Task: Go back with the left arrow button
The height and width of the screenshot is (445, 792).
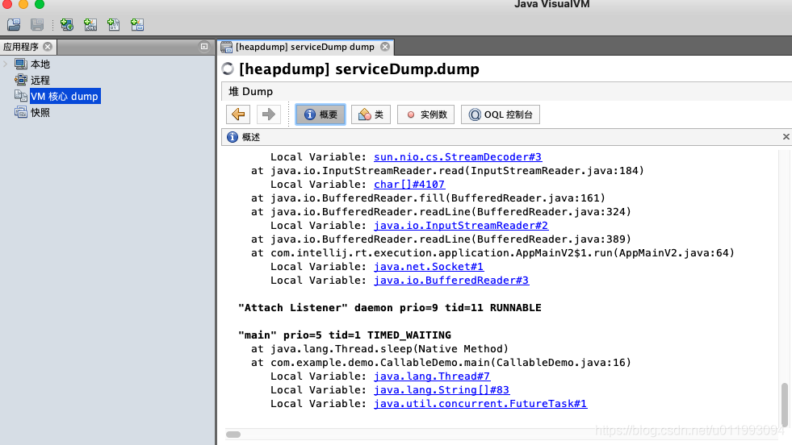Action: (x=238, y=114)
